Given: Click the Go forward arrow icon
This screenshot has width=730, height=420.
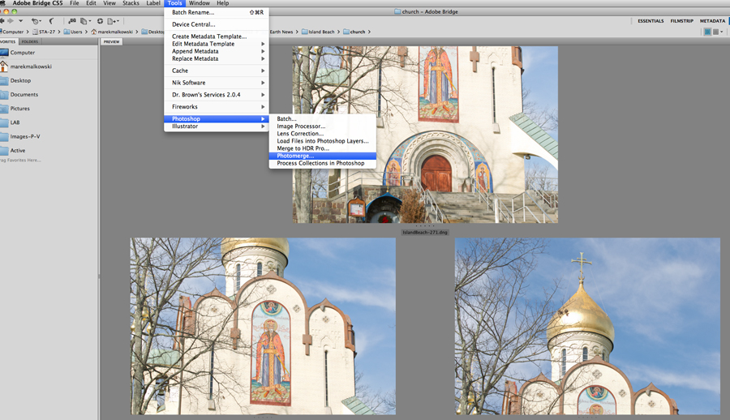Looking at the screenshot, I should pos(9,21).
